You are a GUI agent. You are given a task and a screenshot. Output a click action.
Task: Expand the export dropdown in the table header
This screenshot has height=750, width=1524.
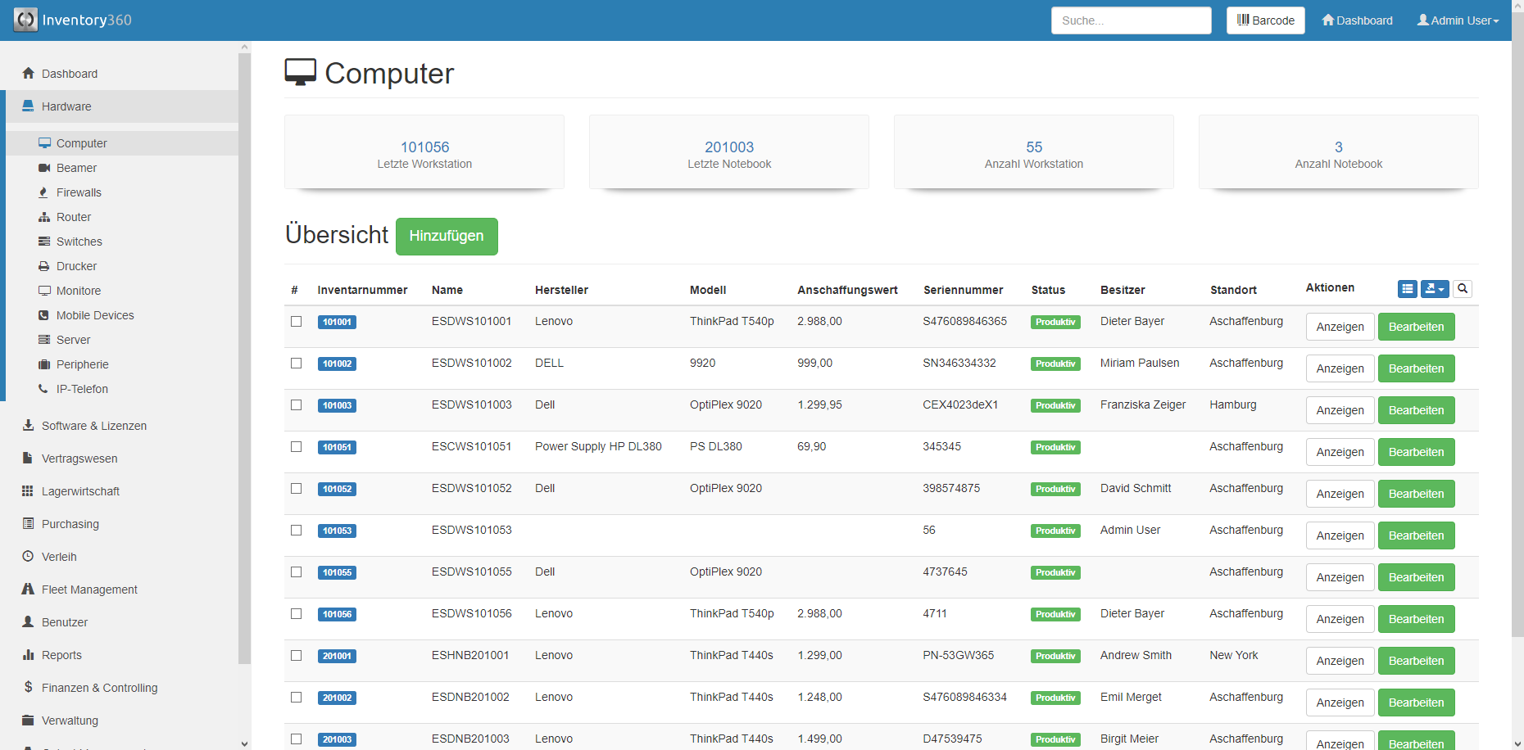(1434, 288)
